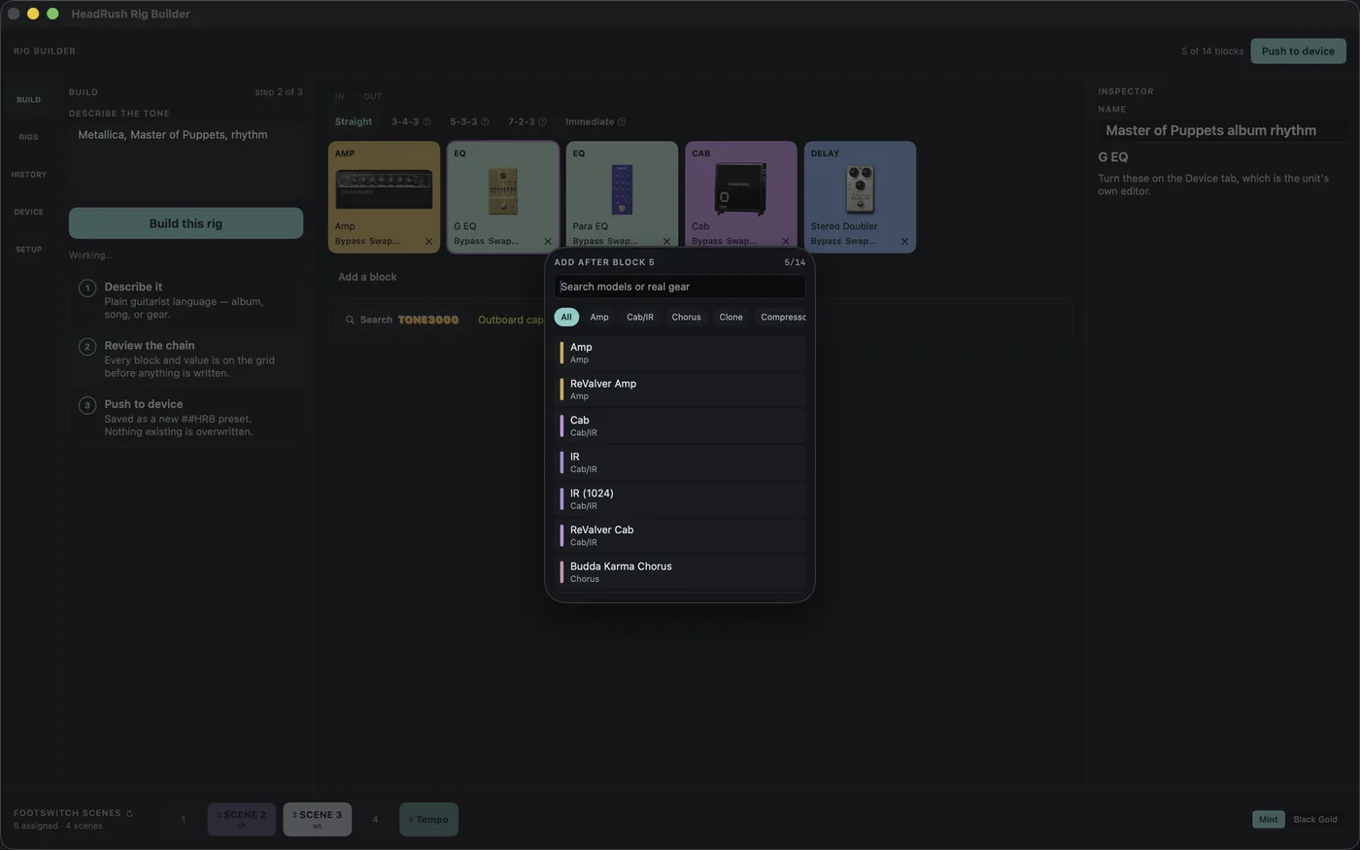Open Swap options on the Para EQ block

pyautogui.click(x=622, y=241)
